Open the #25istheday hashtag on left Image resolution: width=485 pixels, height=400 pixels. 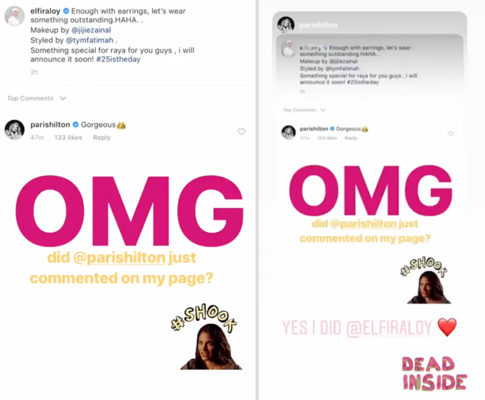[x=118, y=59]
